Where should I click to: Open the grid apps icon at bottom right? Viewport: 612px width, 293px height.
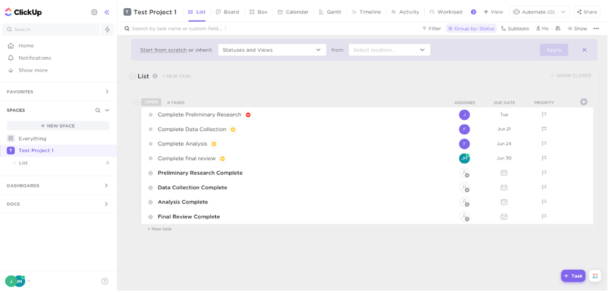(595, 276)
